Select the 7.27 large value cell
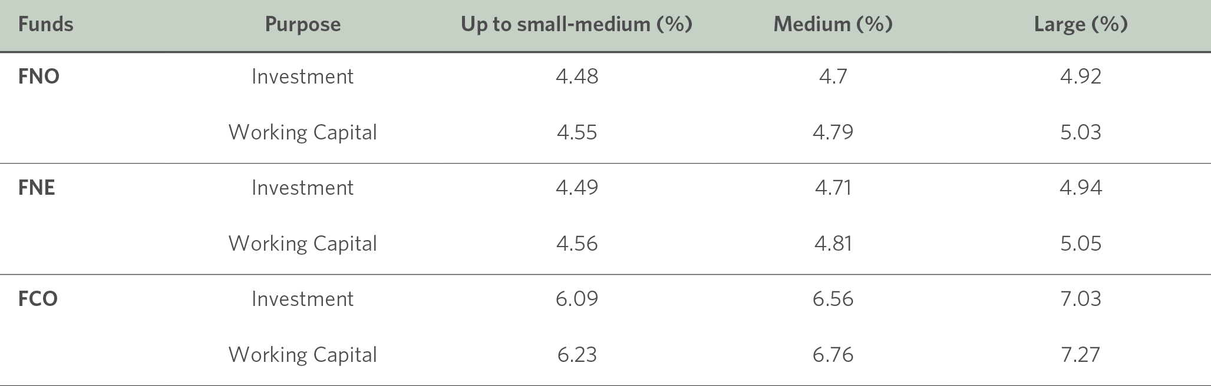 pos(1080,355)
